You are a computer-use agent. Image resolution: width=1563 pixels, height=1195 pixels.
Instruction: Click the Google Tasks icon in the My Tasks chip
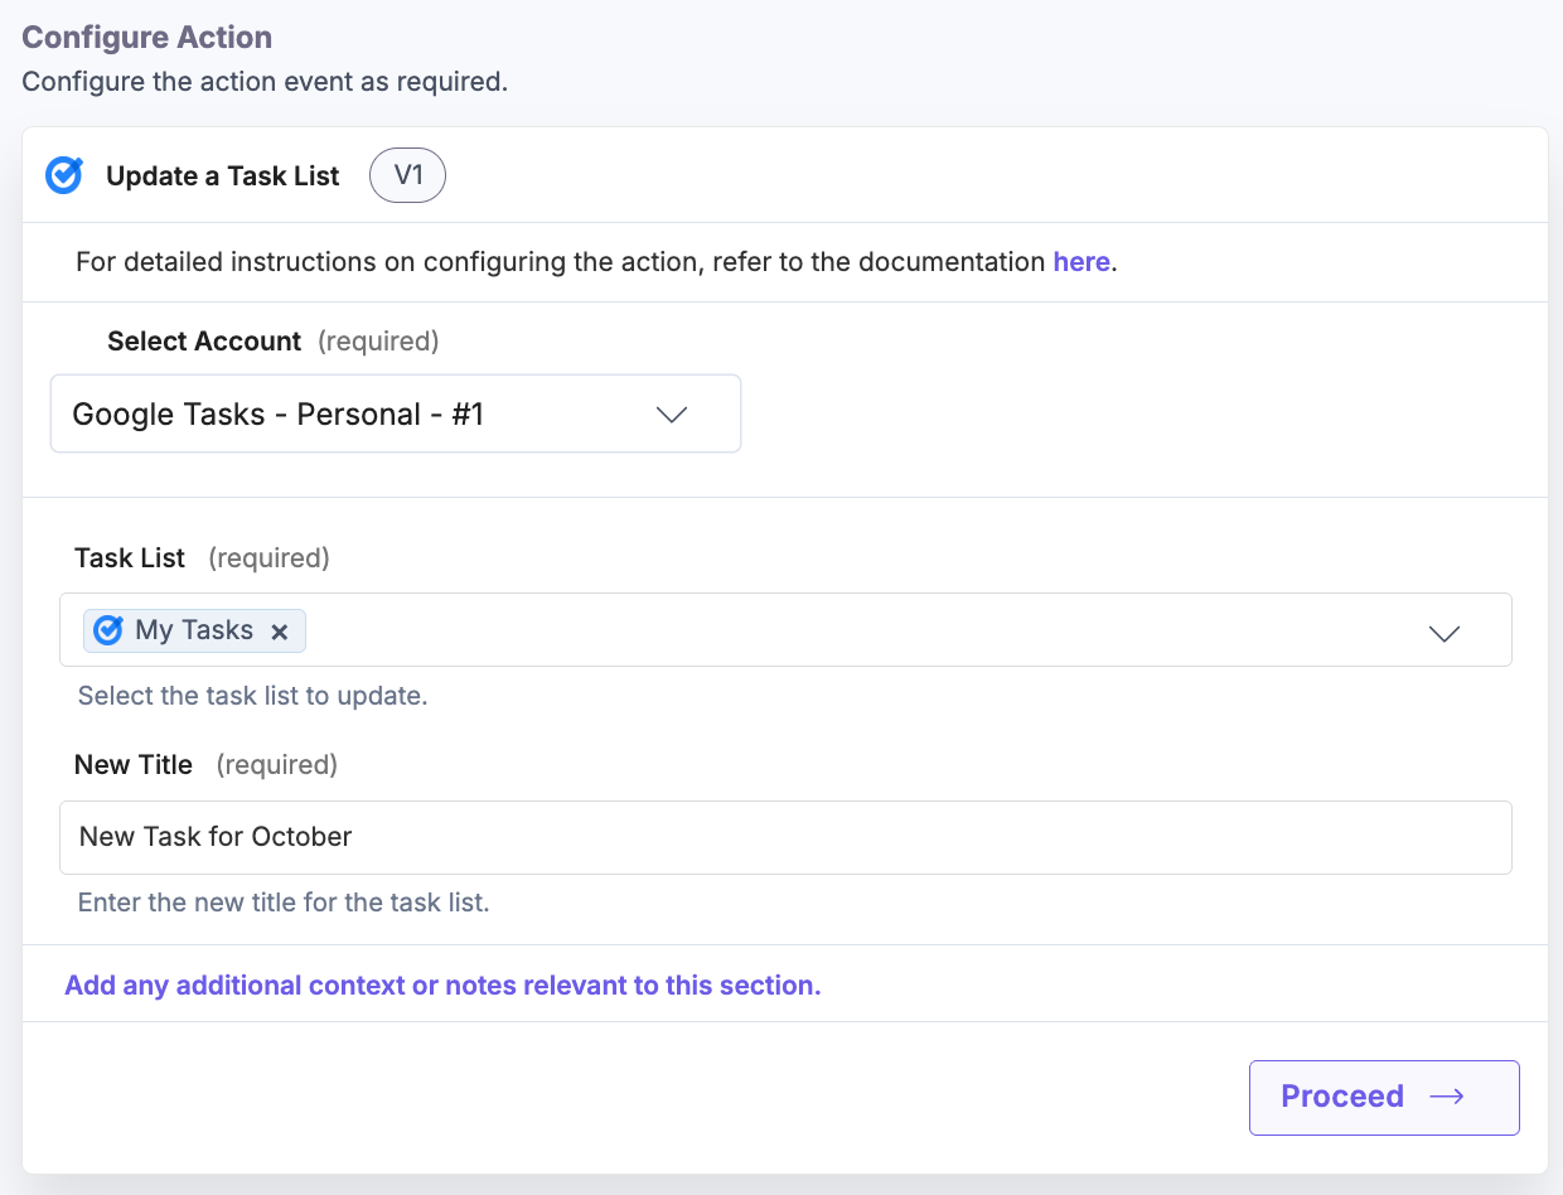pos(108,630)
